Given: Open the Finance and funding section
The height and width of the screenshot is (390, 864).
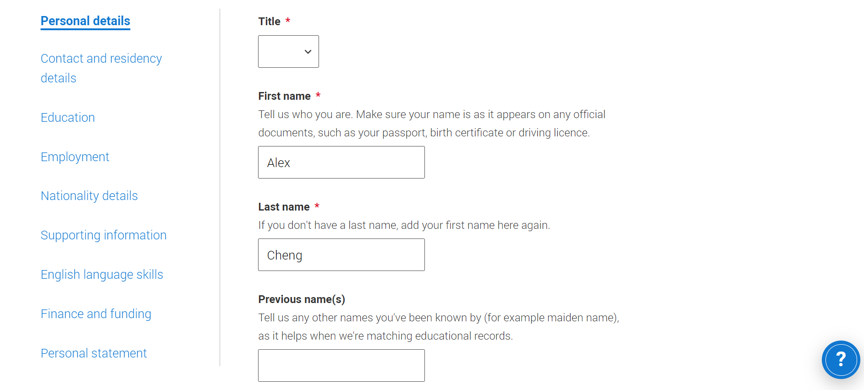Looking at the screenshot, I should coord(96,314).
